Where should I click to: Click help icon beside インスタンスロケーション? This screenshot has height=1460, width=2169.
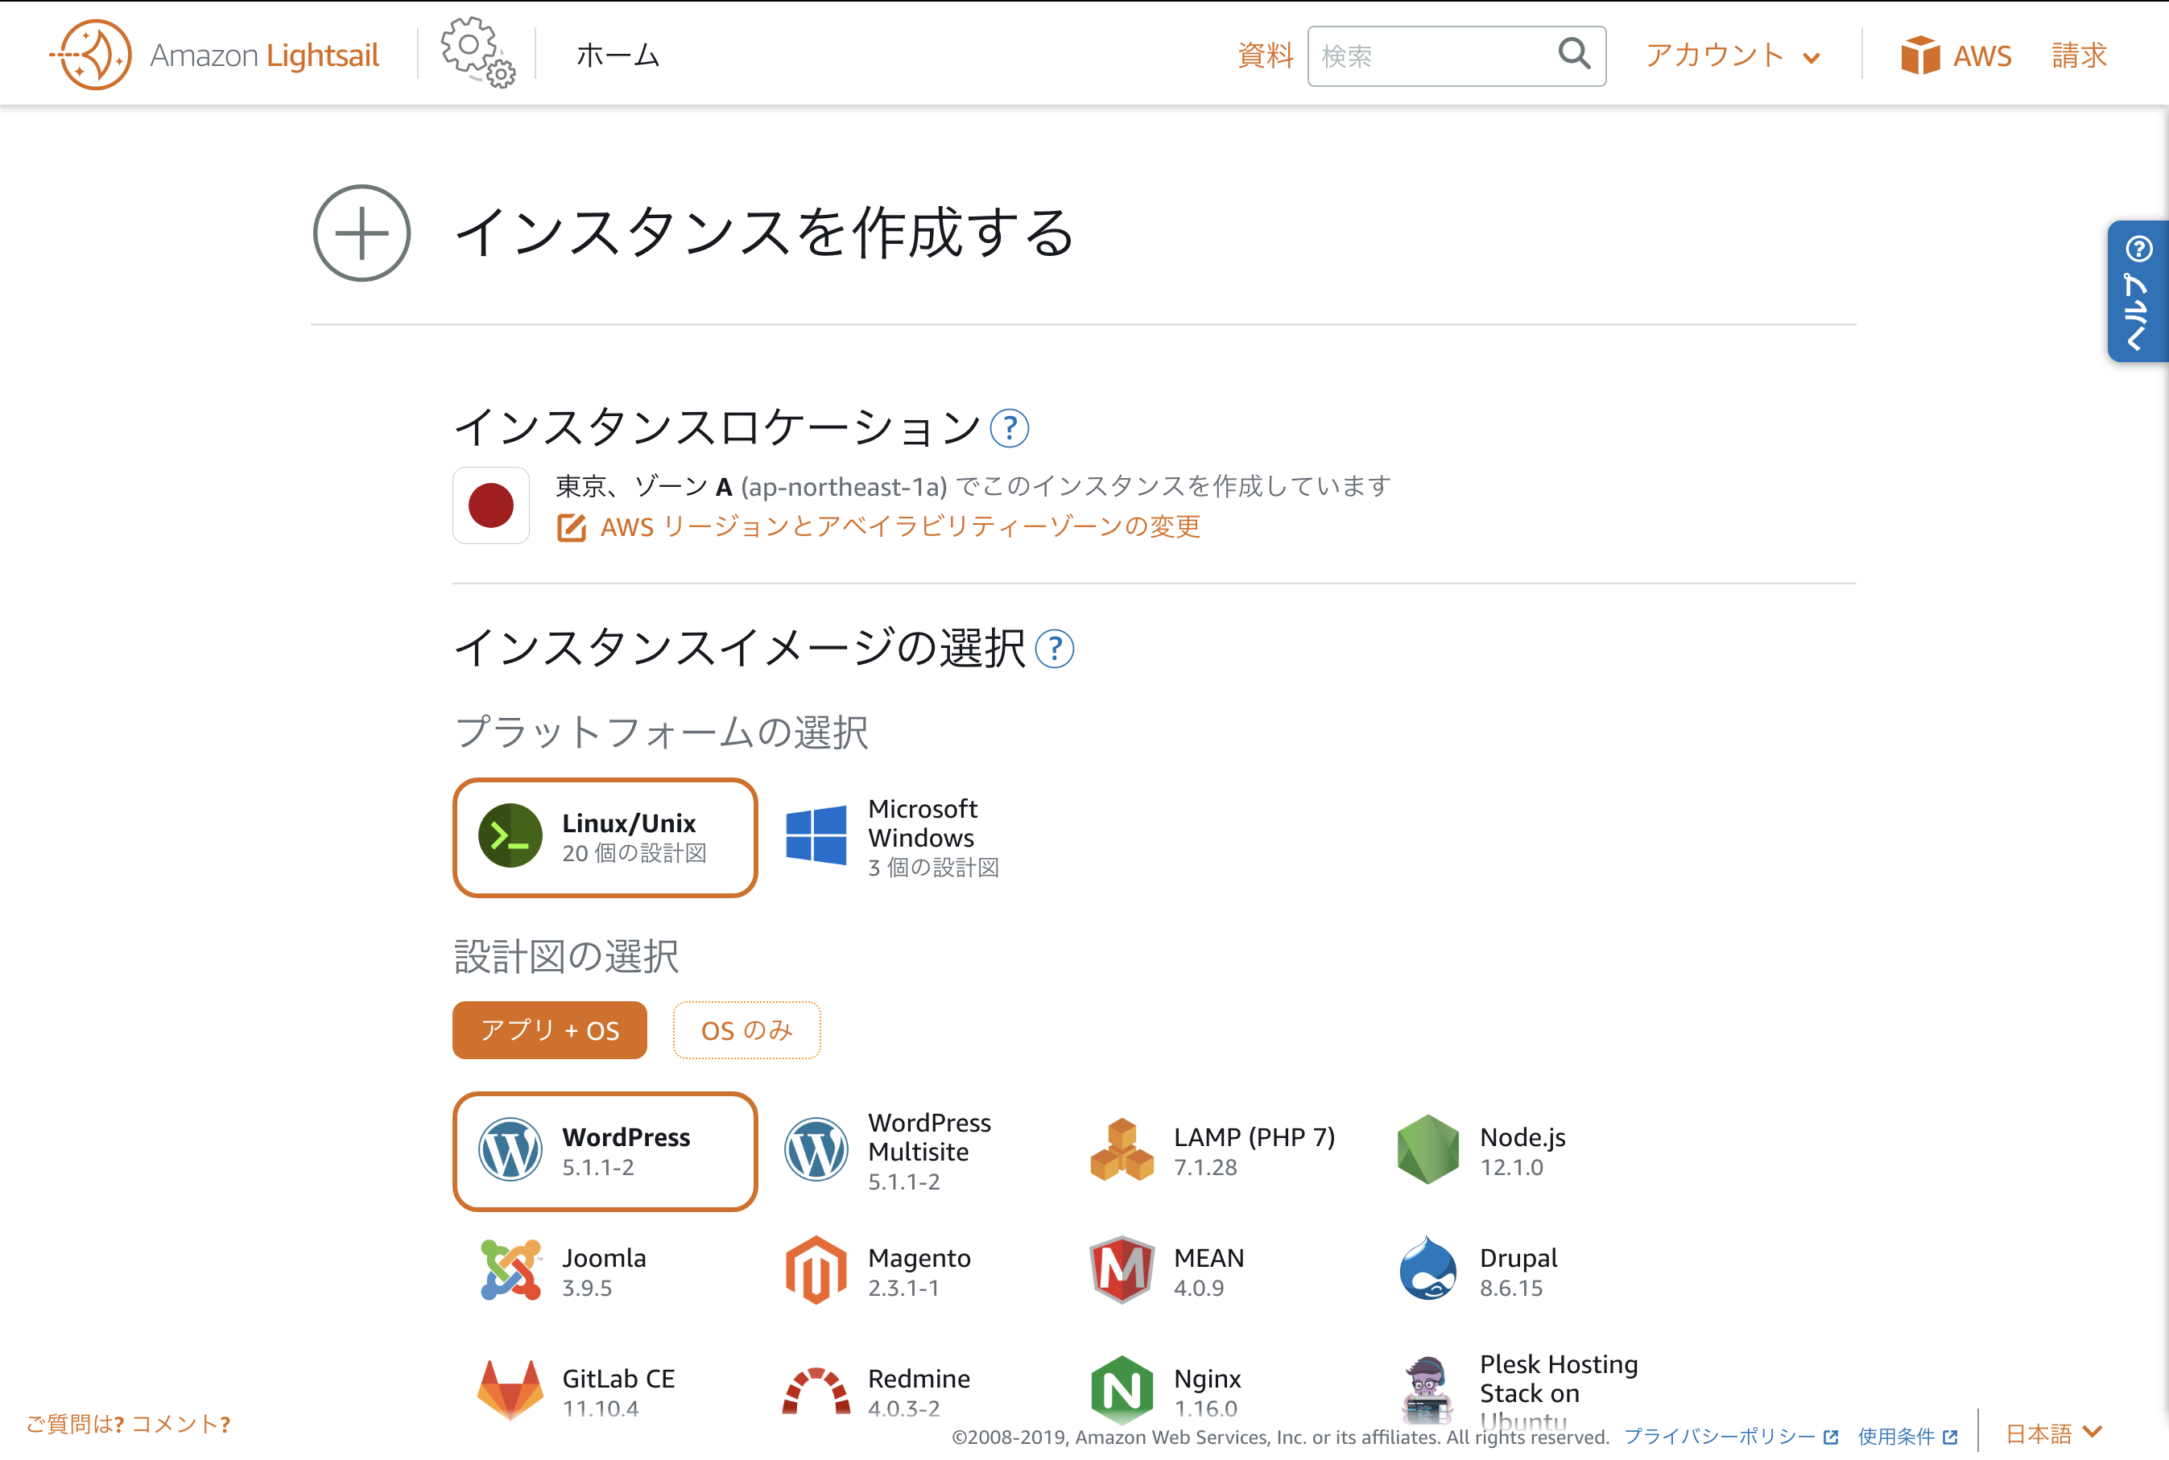tap(1009, 428)
